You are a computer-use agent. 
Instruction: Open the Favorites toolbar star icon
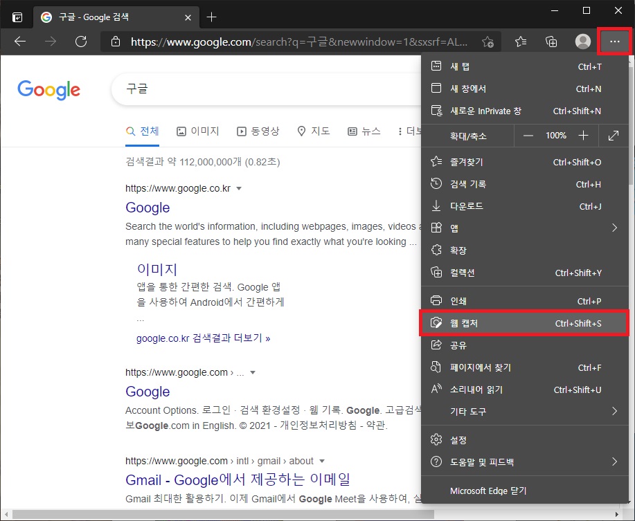click(x=520, y=42)
